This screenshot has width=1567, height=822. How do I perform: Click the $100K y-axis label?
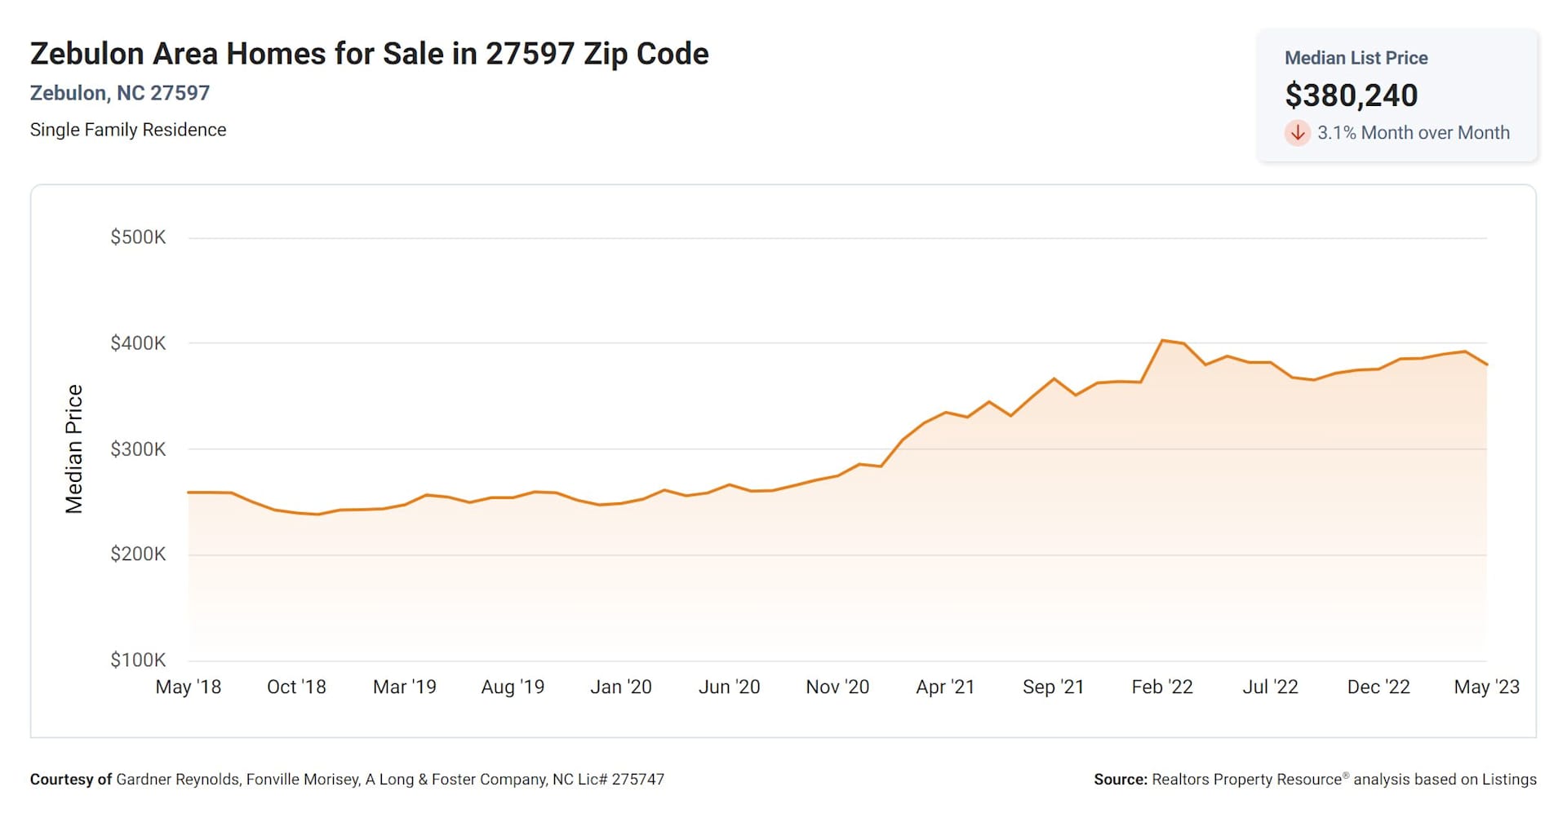click(x=138, y=660)
